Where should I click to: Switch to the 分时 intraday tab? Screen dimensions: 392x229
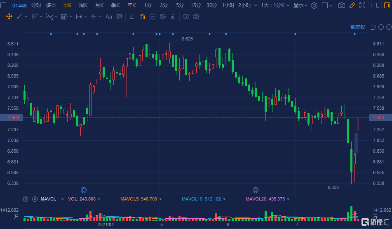(x=36, y=5)
